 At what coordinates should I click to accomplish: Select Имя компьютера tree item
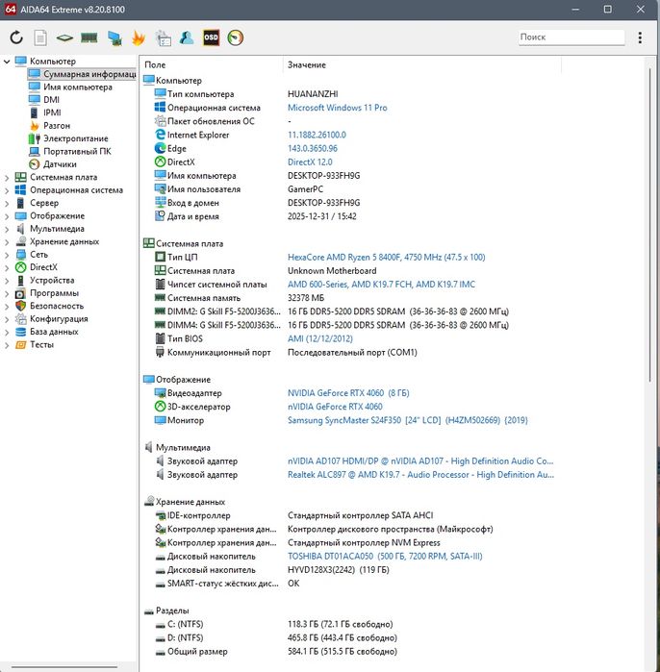point(70,87)
